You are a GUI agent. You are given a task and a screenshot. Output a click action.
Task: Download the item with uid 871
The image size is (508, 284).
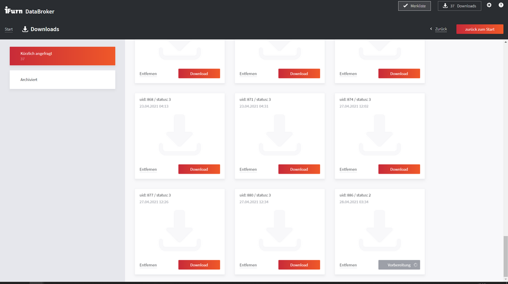pos(299,169)
